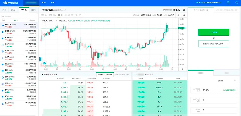Open the P2P menu item
Image resolution: width=241 pixels, height=116 pixels.
point(44,3)
